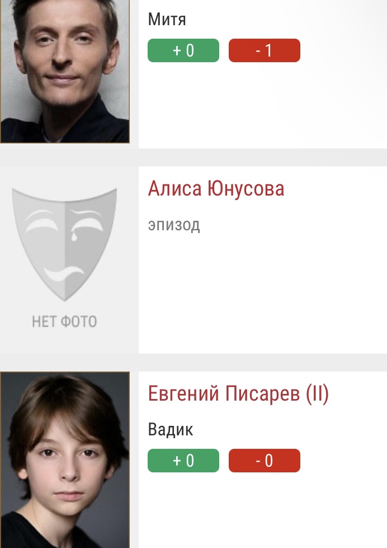The image size is (387, 548).
Task: Click the (II) suffix after Писарев
Action: [317, 393]
